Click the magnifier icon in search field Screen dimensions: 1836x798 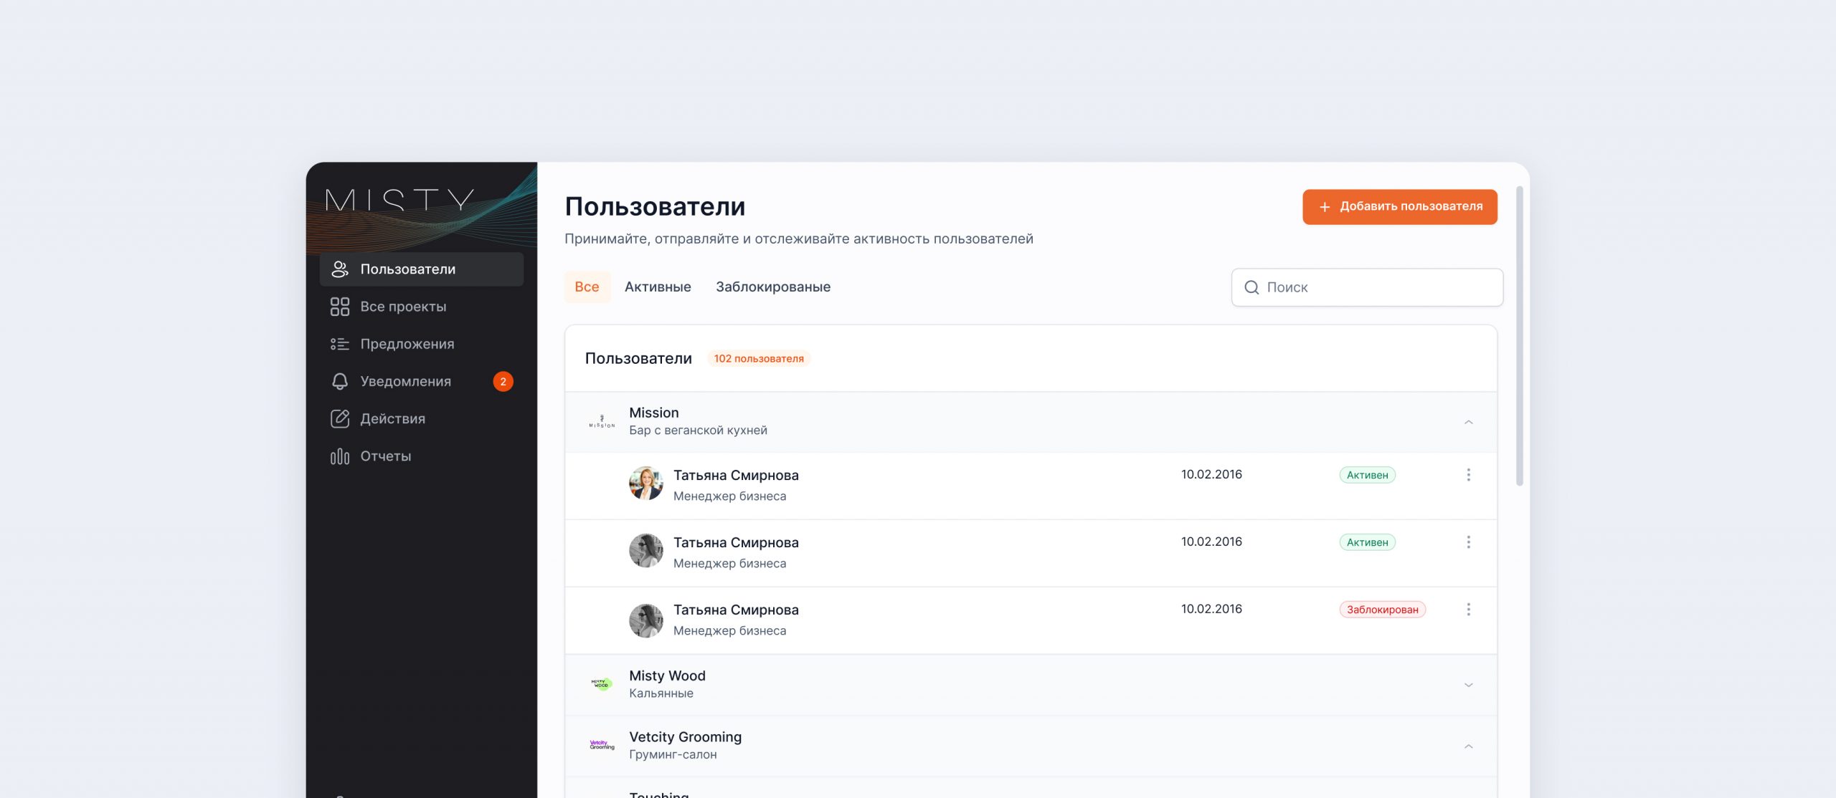pyautogui.click(x=1251, y=287)
